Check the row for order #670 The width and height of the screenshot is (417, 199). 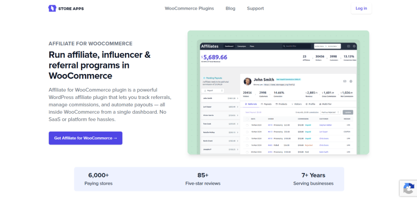coord(247,139)
